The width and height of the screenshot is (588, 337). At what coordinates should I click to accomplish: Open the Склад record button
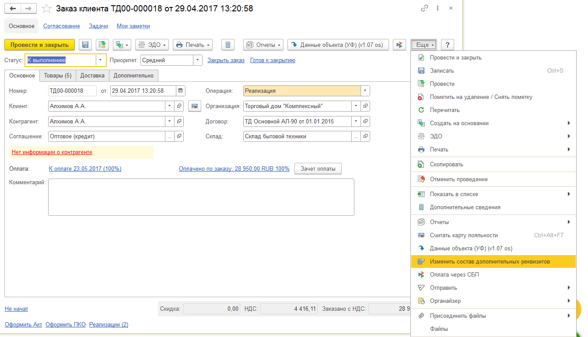coord(365,137)
